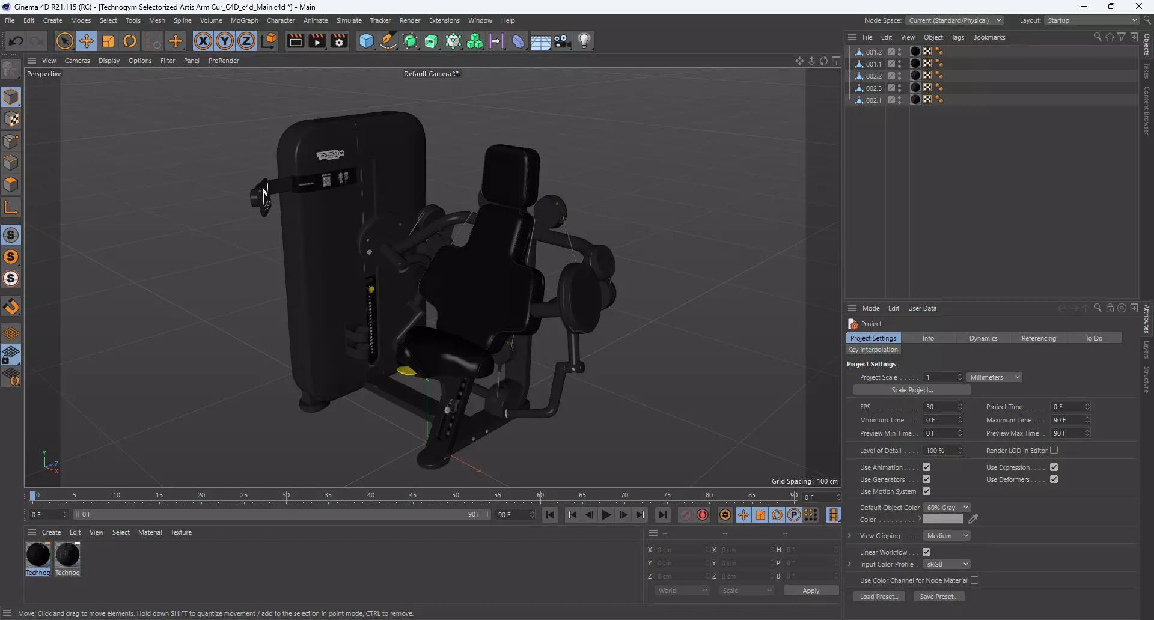Click Render View clapperboard icon

[295, 41]
